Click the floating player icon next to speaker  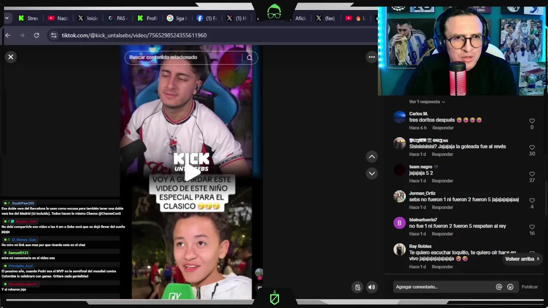click(358, 287)
